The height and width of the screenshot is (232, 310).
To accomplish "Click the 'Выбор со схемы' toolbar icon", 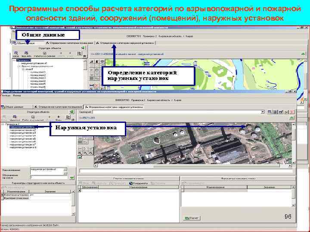I will pos(33,118).
